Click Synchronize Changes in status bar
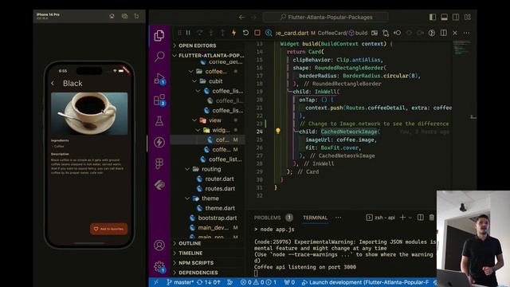The width and height of the screenshot is (510, 287). [209, 282]
